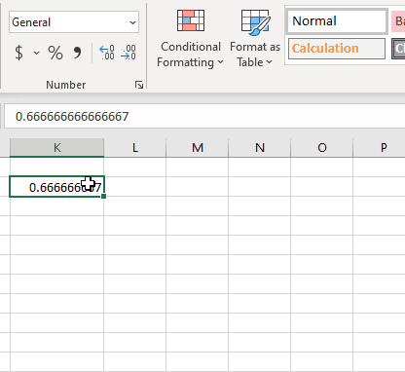Click Decrease Decimal icon

pyautogui.click(x=129, y=53)
